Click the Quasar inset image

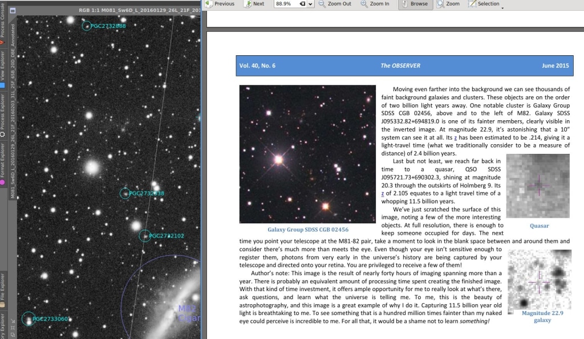pyautogui.click(x=538, y=186)
